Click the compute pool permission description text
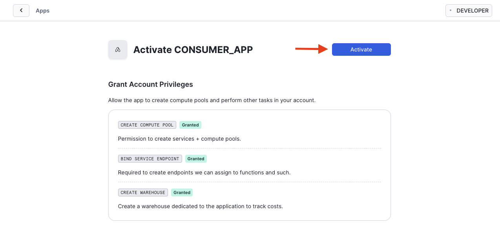Image resolution: width=500 pixels, height=240 pixels. (179, 139)
